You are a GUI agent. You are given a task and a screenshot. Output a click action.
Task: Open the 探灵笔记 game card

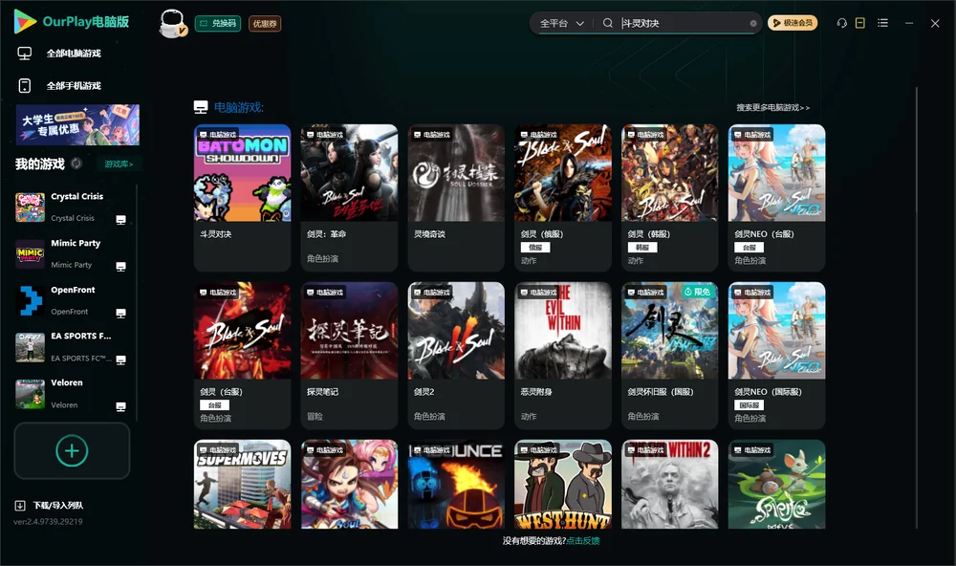(x=349, y=356)
